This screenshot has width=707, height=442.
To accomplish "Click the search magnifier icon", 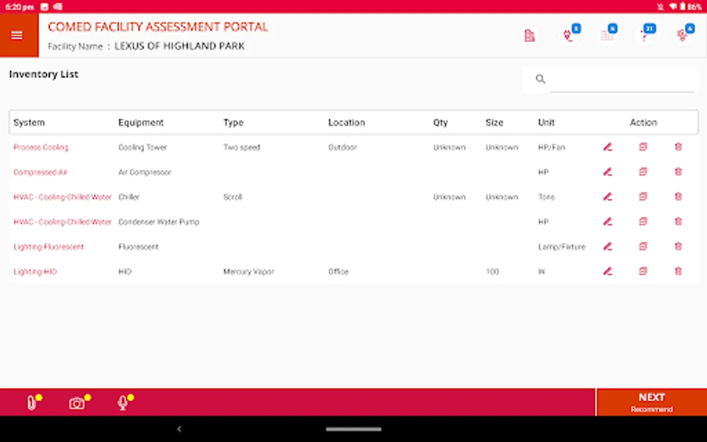I will [x=541, y=79].
